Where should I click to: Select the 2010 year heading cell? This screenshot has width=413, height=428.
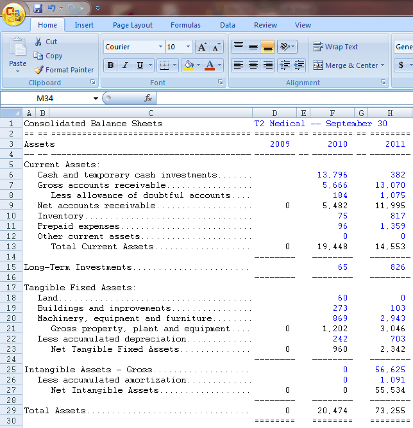coord(332,144)
